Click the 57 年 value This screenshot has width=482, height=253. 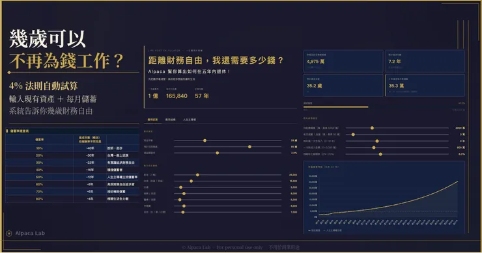point(202,96)
